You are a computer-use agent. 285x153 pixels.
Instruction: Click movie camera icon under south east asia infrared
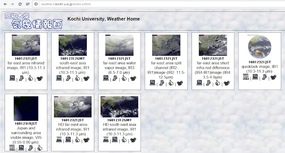pyautogui.click(x=86, y=78)
